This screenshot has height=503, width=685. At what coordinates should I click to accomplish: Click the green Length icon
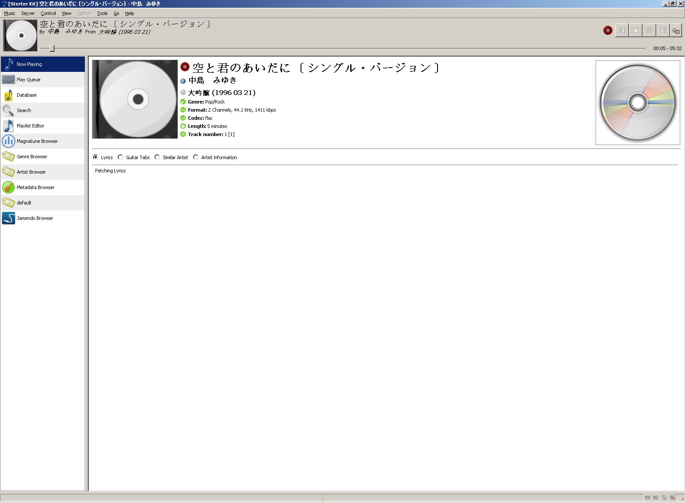183,126
